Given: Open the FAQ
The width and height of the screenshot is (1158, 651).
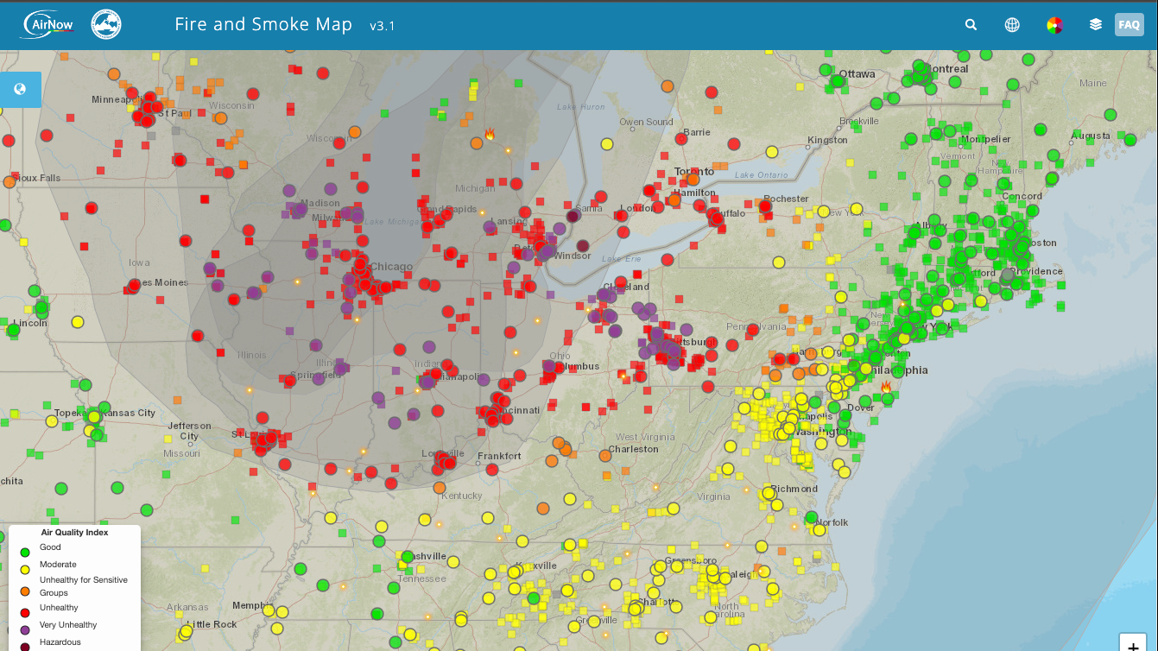Looking at the screenshot, I should 1129,24.
